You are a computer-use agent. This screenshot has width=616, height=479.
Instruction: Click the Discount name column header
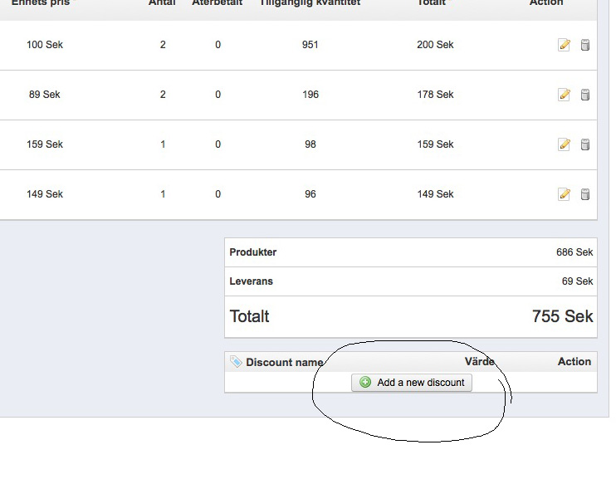tap(285, 362)
